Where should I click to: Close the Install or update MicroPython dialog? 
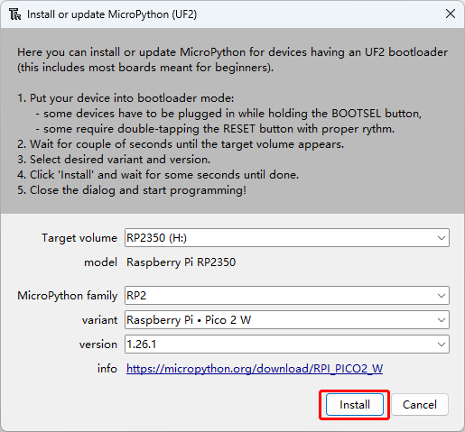click(451, 14)
